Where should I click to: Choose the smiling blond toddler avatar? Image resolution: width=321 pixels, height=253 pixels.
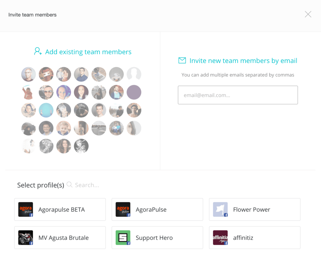64,128
